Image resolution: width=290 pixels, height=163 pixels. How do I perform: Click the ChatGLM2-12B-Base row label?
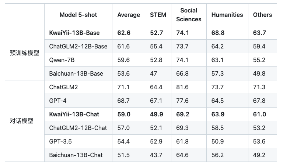(78, 46)
